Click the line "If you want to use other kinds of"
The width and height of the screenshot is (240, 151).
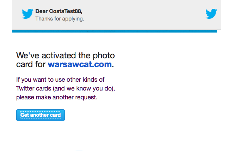tap(60, 80)
